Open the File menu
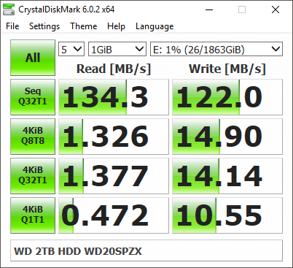This screenshot has height=268, width=293. (x=12, y=26)
